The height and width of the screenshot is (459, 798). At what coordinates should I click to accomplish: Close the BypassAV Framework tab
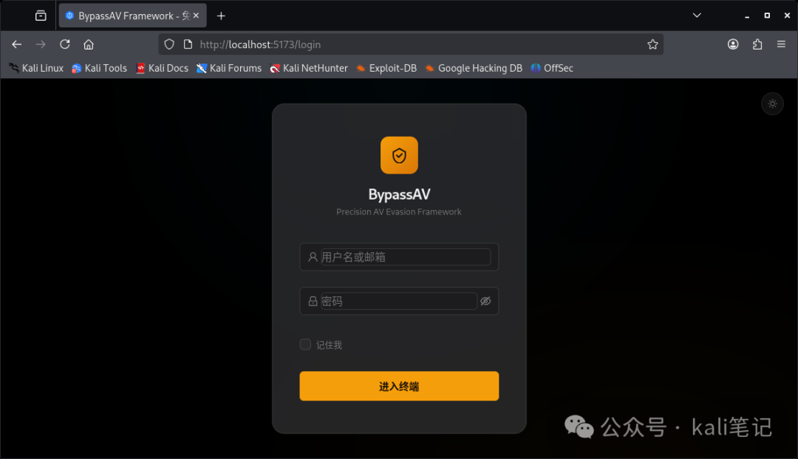click(196, 16)
